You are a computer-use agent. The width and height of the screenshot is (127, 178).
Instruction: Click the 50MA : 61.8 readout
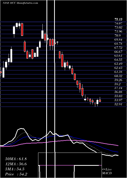16,159
